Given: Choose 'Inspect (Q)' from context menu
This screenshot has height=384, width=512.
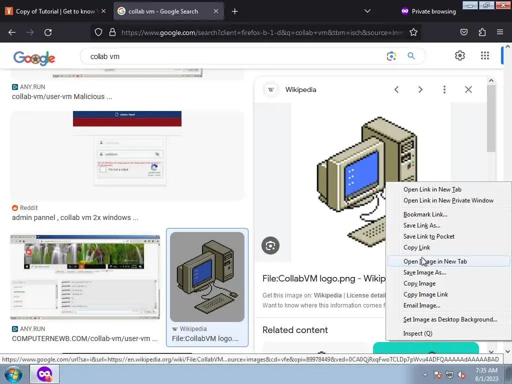Looking at the screenshot, I should (417, 333).
